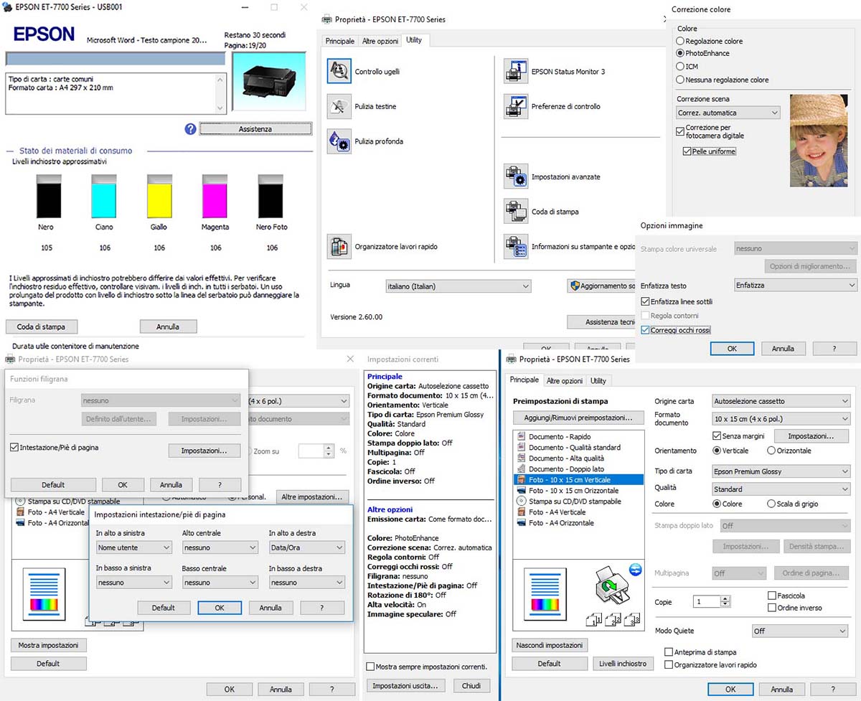Viewport: 861px width, 701px height.
Task: Click the Magenta ink level swatch
Action: coord(215,196)
